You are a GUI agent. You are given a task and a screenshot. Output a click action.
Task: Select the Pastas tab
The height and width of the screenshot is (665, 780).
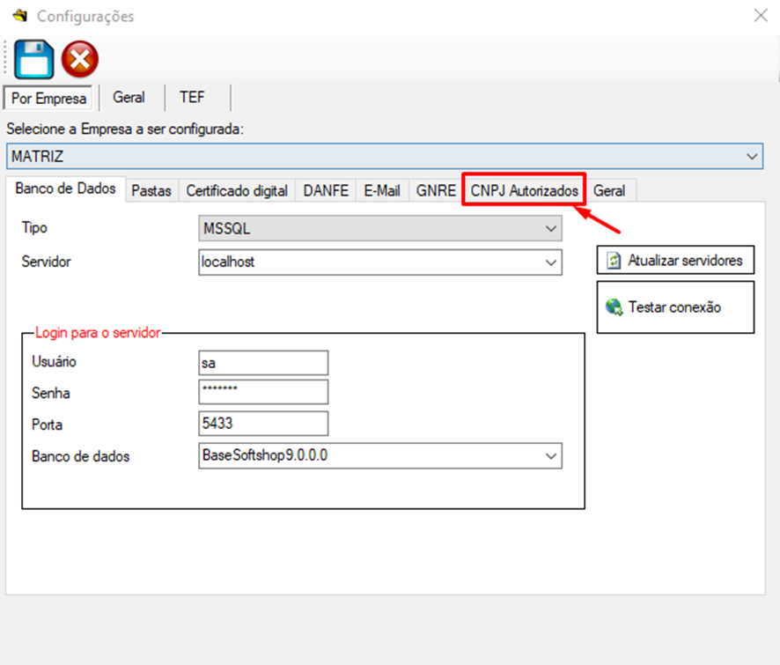pyautogui.click(x=151, y=190)
